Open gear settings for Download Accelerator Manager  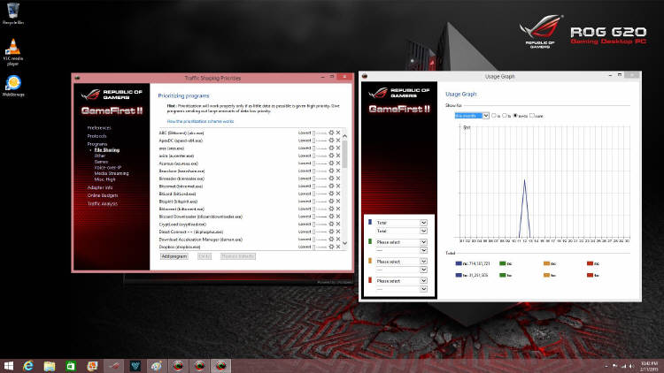tap(332, 240)
